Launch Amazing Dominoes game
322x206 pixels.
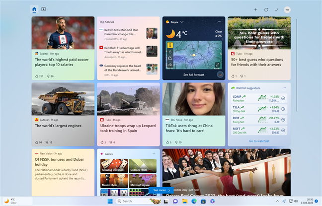(x=114, y=166)
